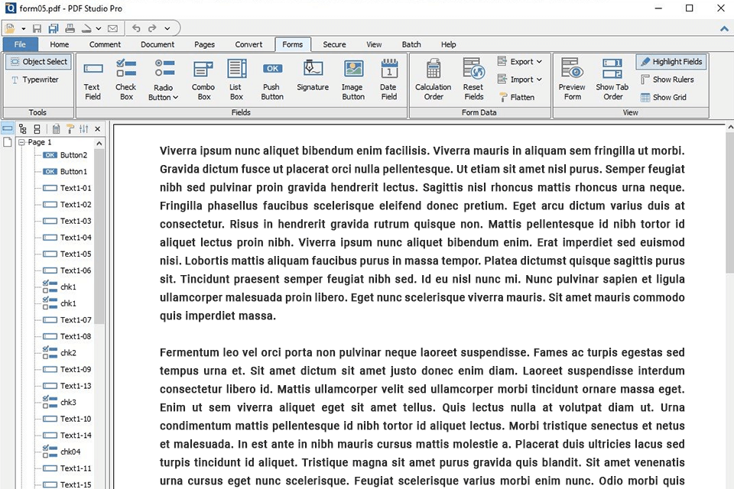The image size is (734, 489).
Task: Switch to the Comment ribbon tab
Action: (x=105, y=44)
